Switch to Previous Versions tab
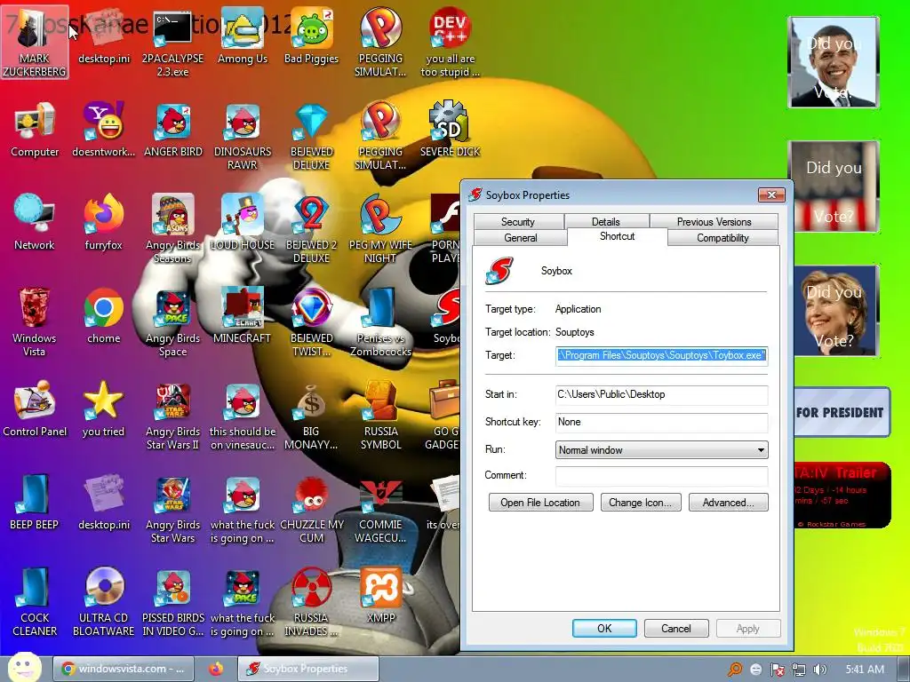This screenshot has height=682, width=910. click(x=714, y=221)
